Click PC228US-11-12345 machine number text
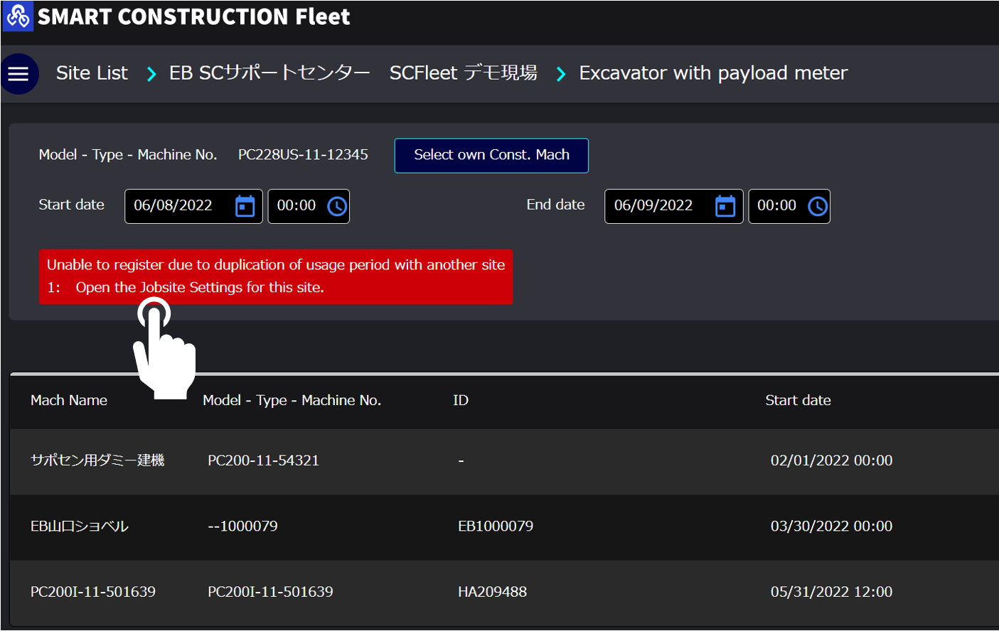Viewport: 999px width, 631px height. click(303, 155)
